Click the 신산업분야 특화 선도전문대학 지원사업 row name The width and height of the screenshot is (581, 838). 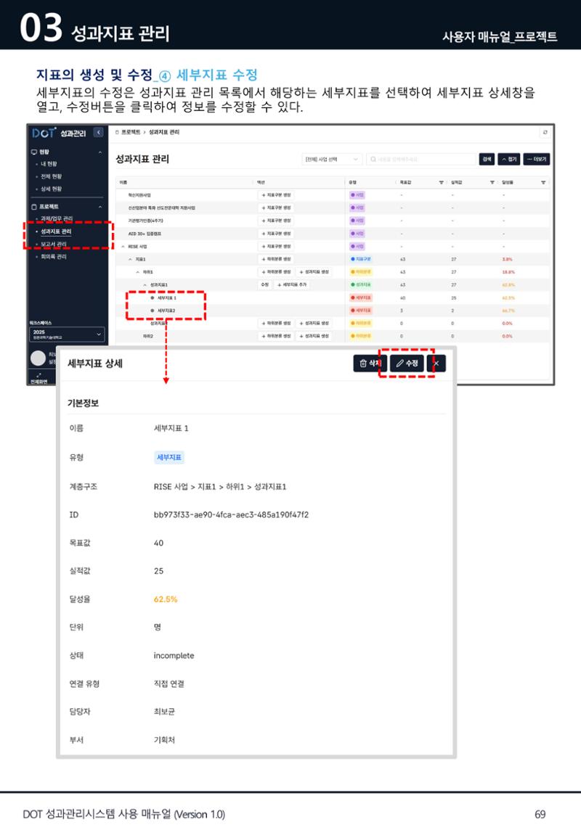pos(161,208)
